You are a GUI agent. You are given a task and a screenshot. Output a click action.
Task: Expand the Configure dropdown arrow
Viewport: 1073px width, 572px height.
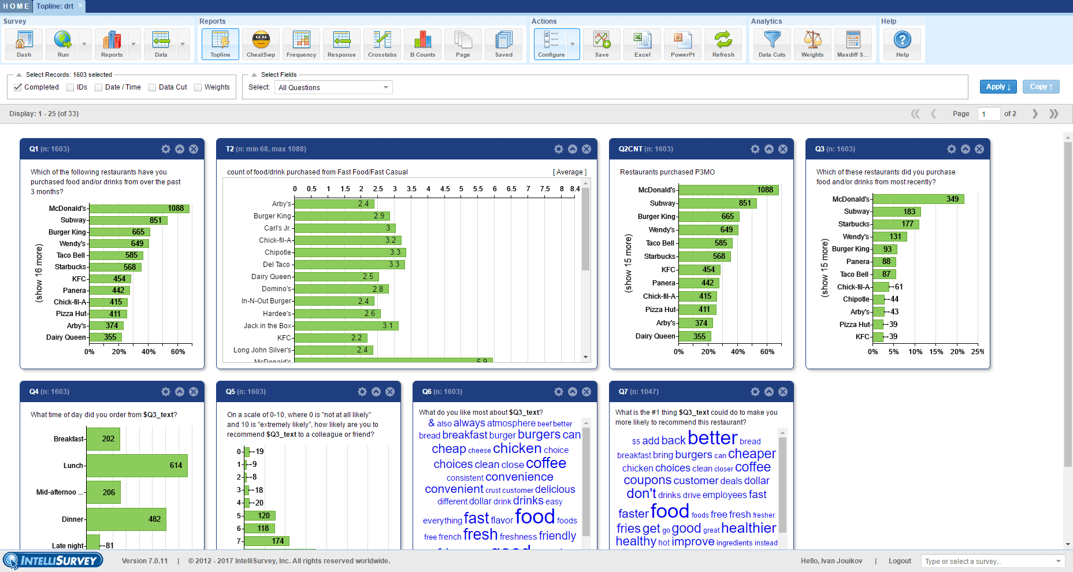(x=573, y=44)
